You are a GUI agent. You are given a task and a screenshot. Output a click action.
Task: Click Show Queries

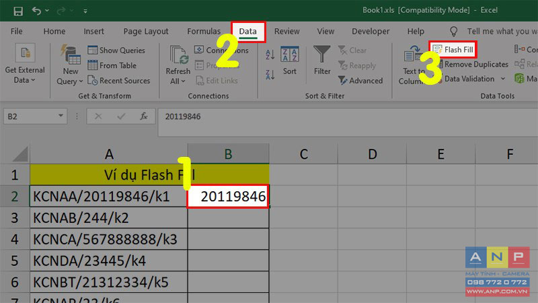[116, 50]
